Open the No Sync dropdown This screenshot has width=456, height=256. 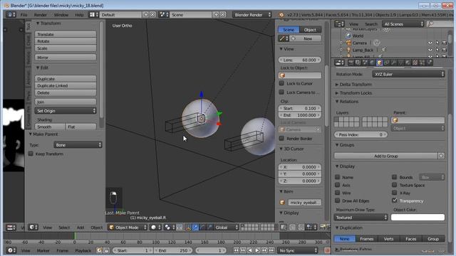click(298, 250)
